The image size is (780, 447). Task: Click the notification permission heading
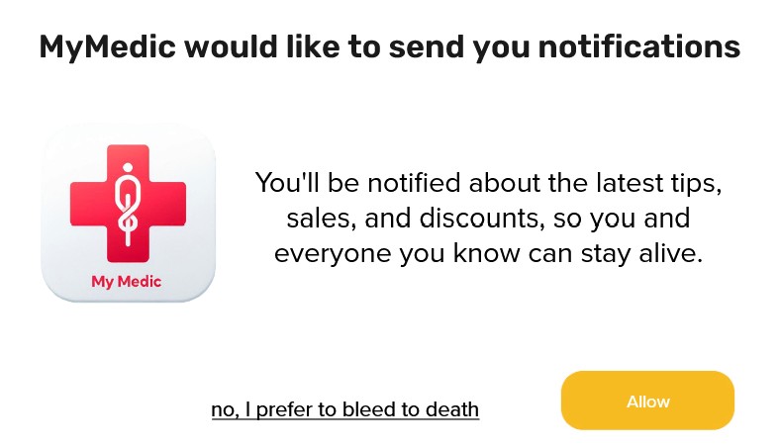click(x=389, y=46)
